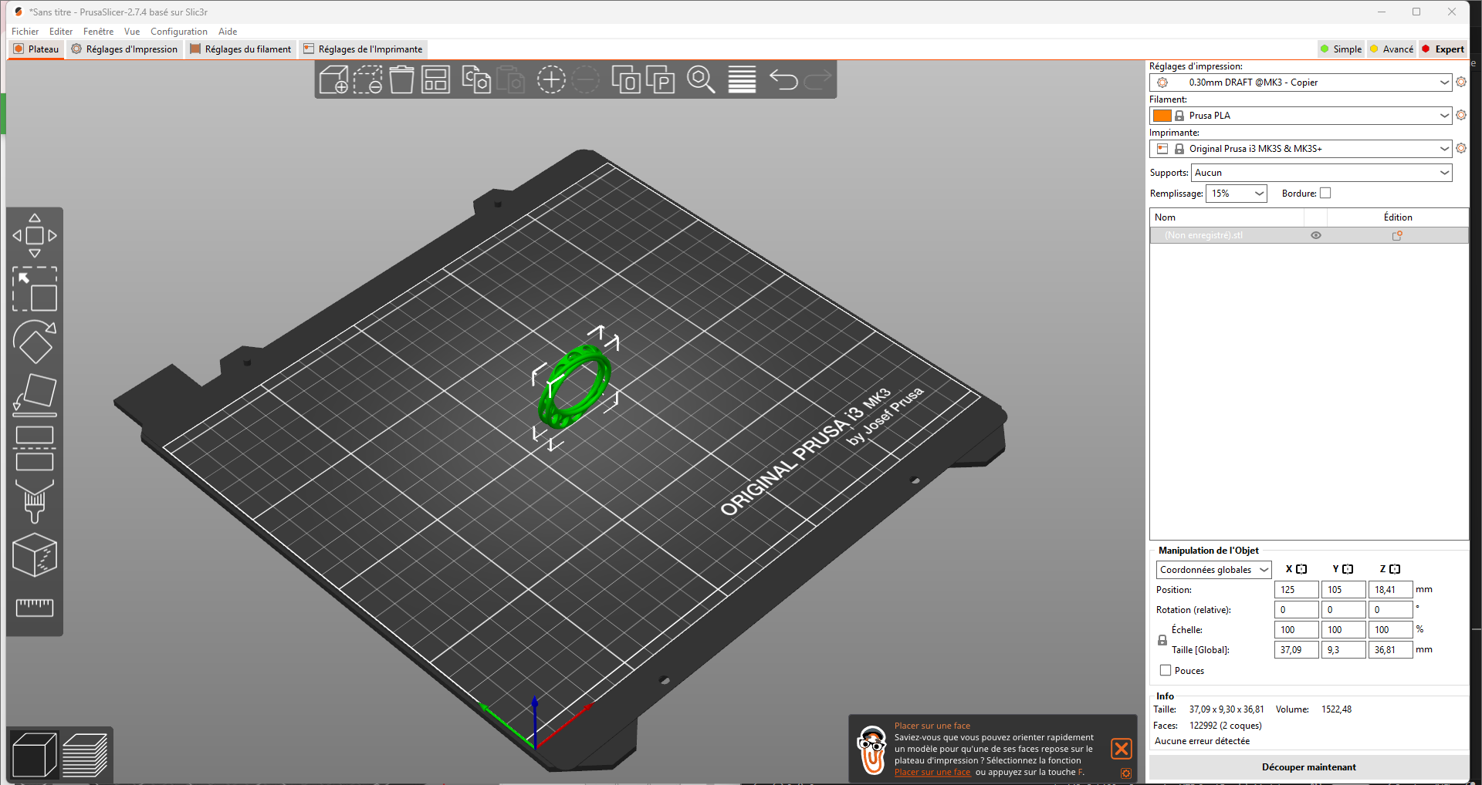Click the Split to parts icon
This screenshot has height=785, width=1482.
(x=660, y=79)
